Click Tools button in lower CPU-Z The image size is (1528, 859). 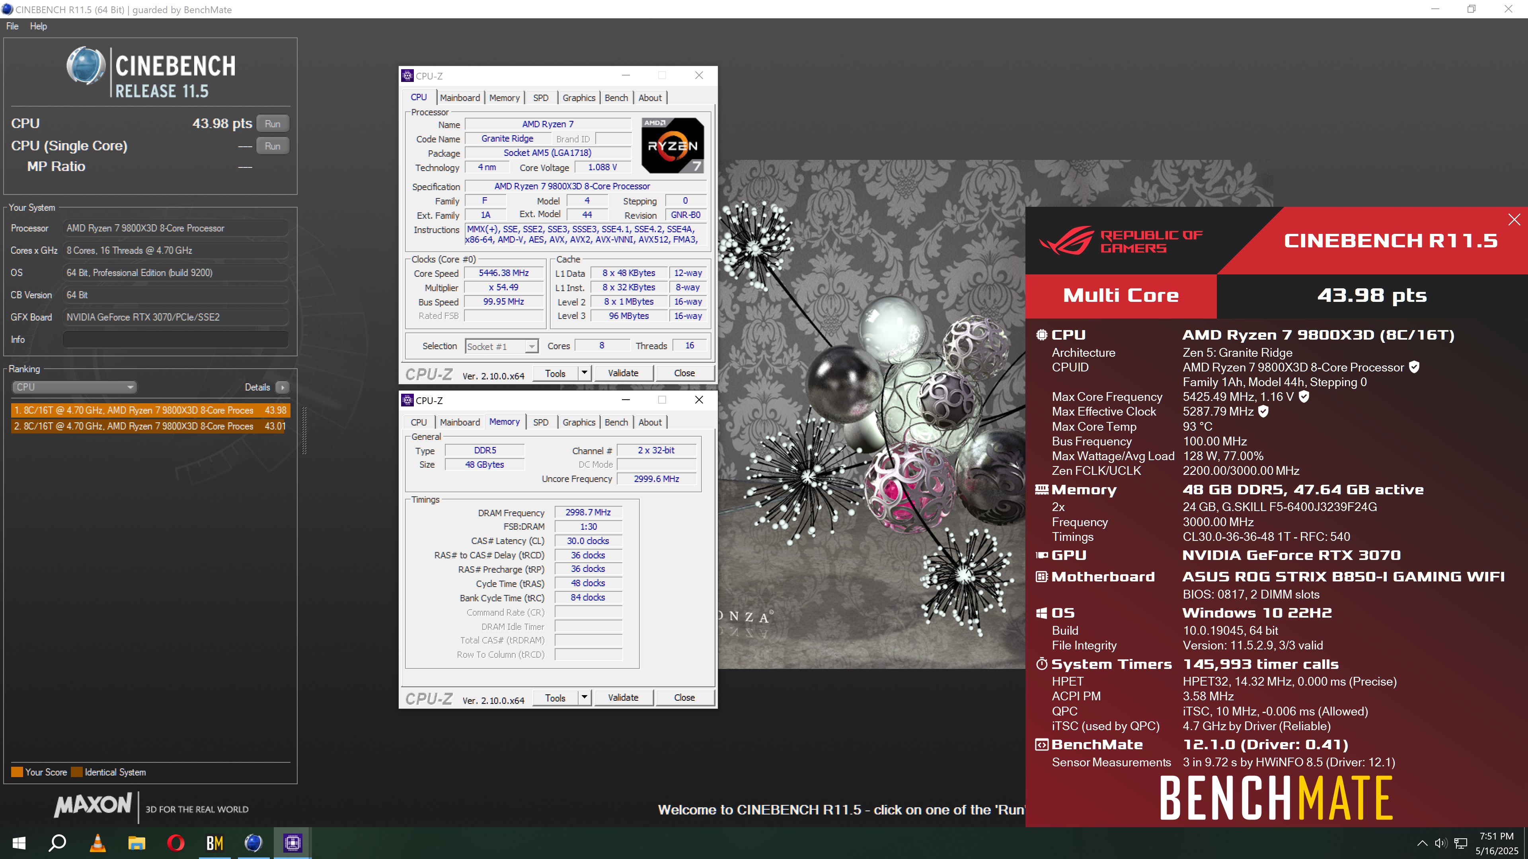click(555, 698)
